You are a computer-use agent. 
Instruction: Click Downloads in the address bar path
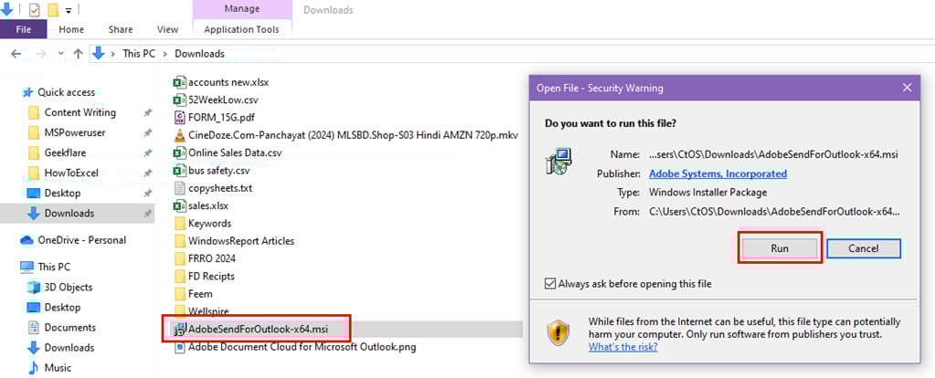click(x=200, y=54)
